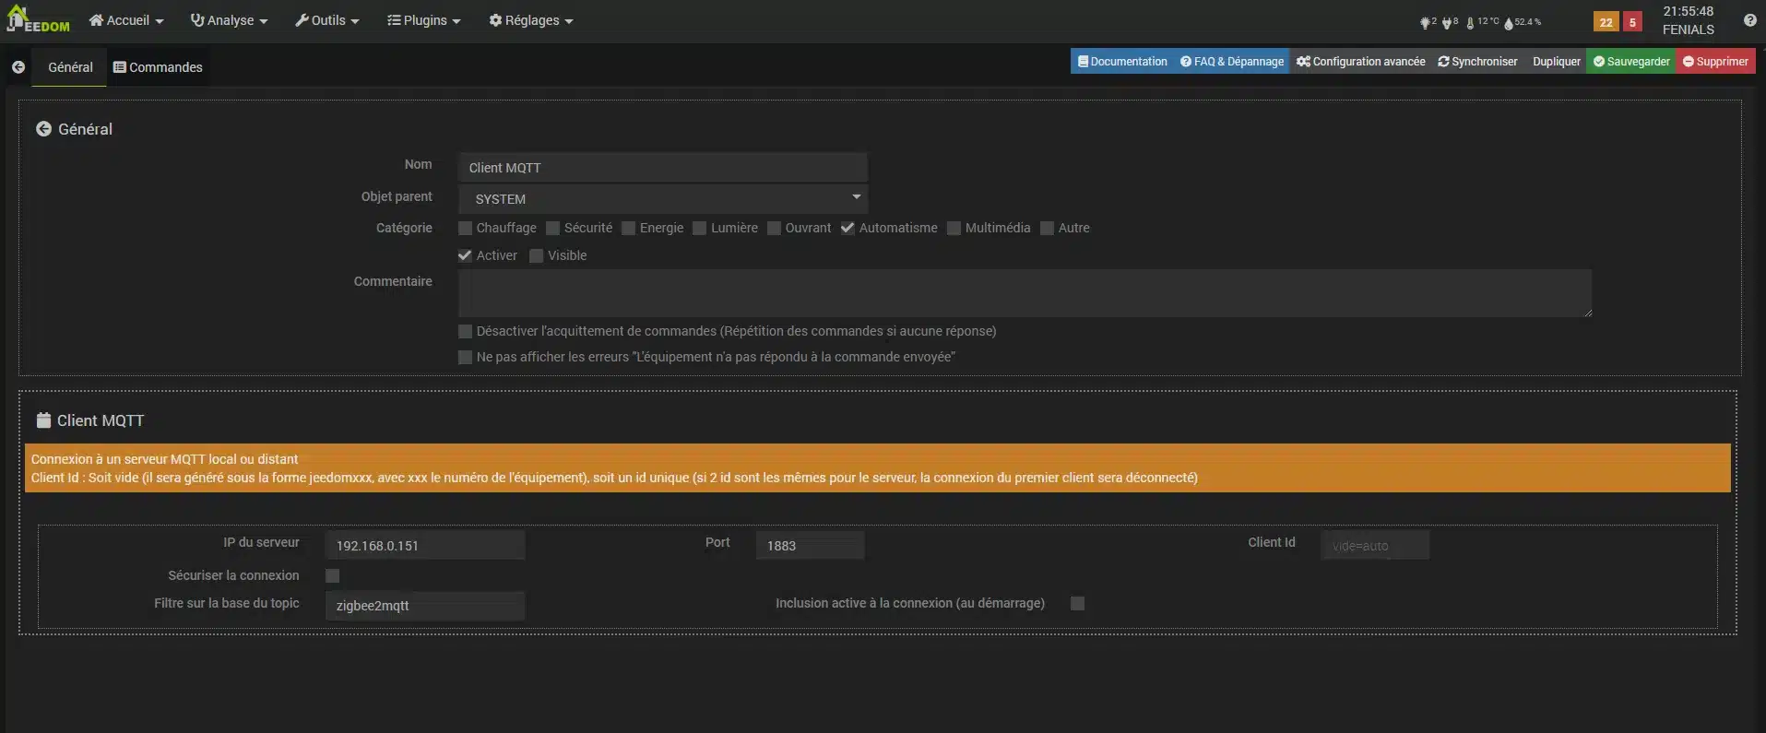This screenshot has height=733, width=1766.
Task: Check the Sécurité category
Action: pyautogui.click(x=552, y=228)
